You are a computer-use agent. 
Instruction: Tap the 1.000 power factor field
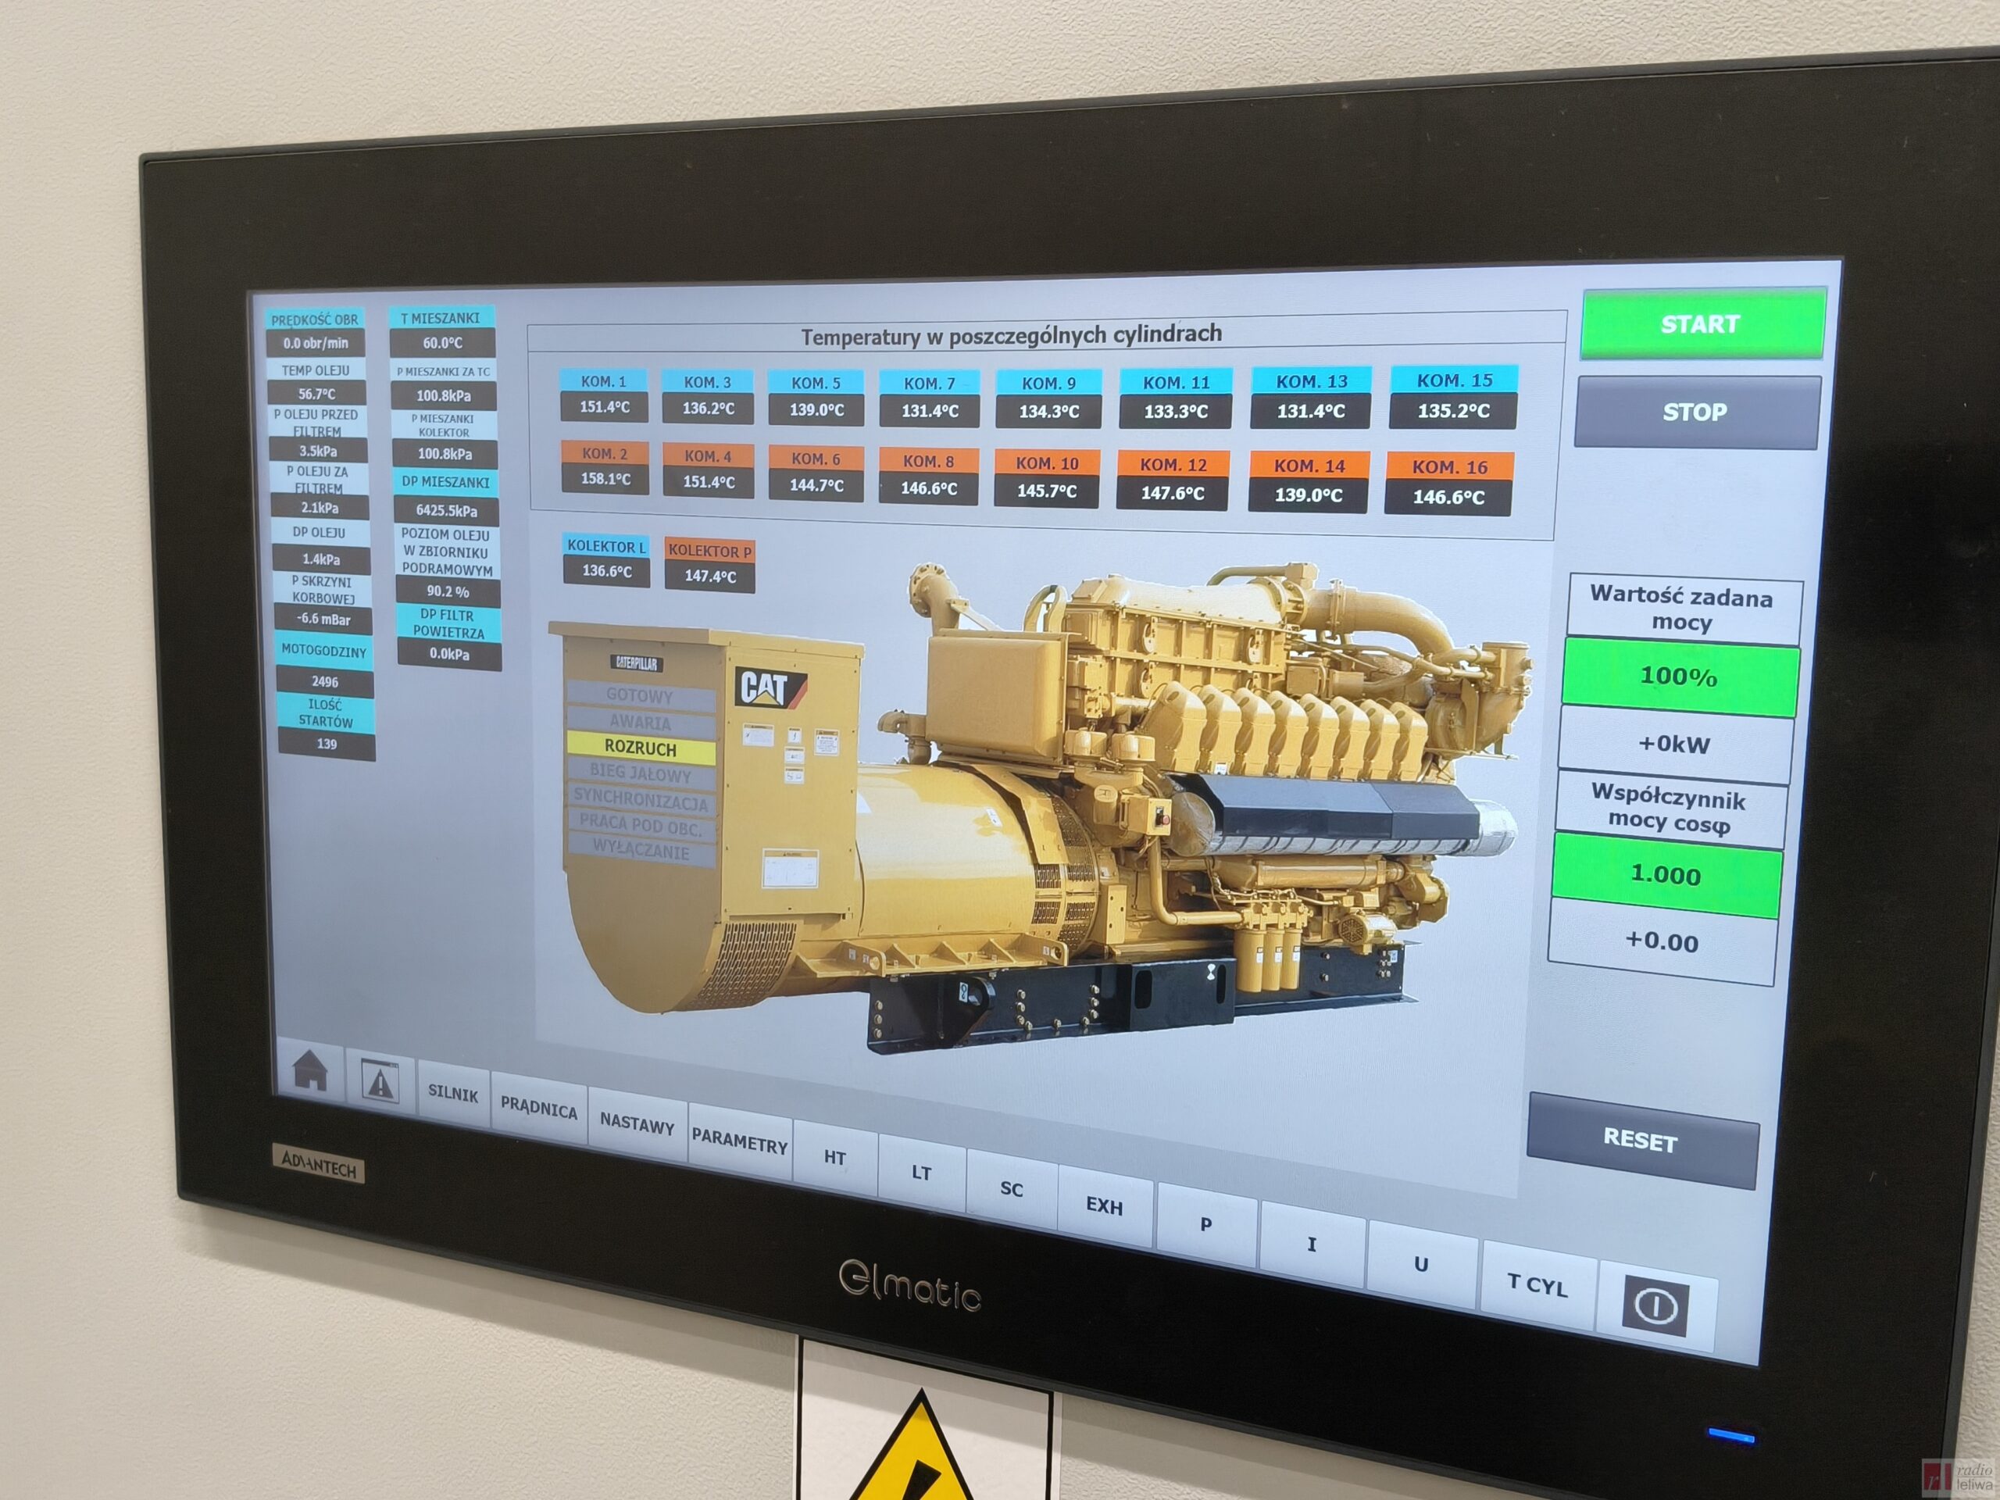(x=1666, y=875)
